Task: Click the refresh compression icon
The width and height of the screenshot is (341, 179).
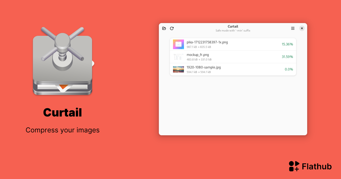Action: (x=172, y=28)
